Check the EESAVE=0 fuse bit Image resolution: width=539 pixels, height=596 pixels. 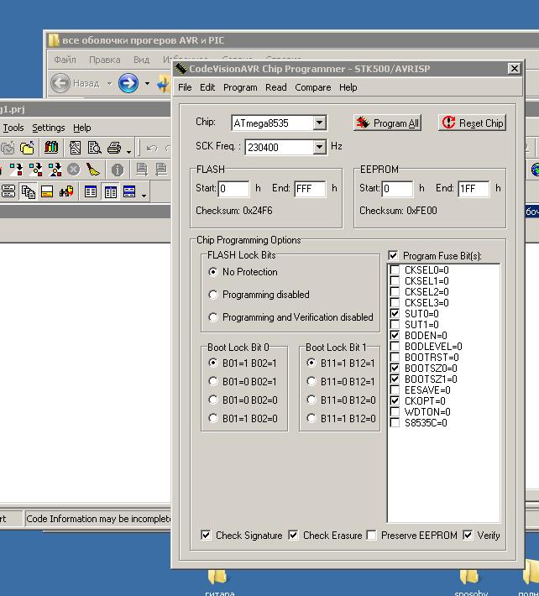click(395, 390)
